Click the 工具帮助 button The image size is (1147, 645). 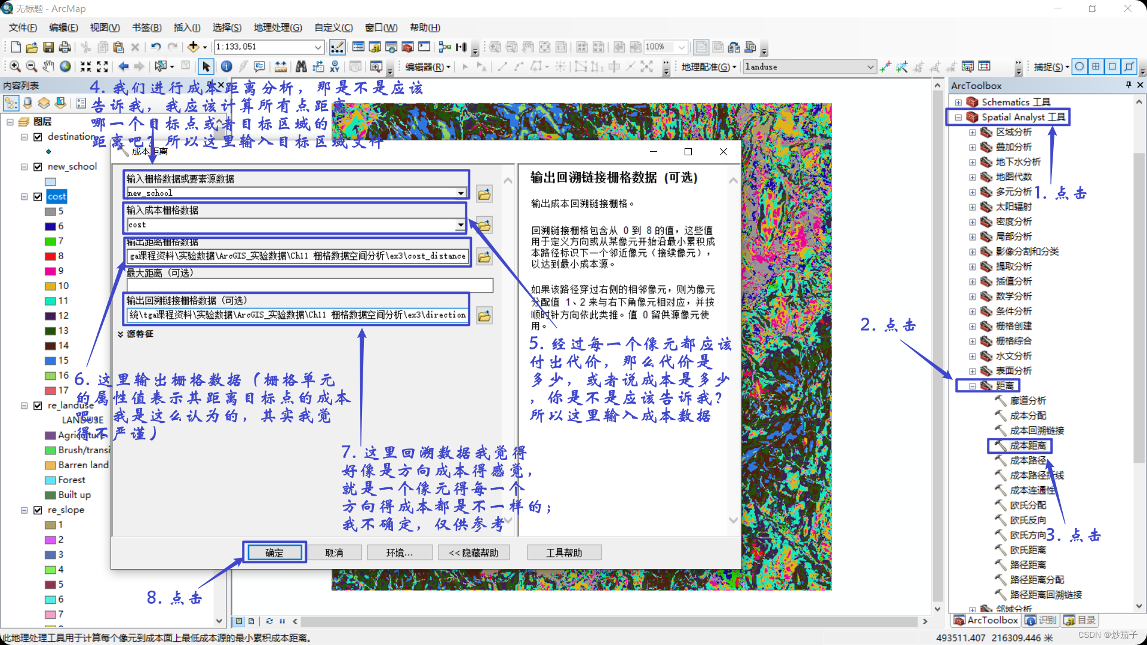click(x=563, y=552)
